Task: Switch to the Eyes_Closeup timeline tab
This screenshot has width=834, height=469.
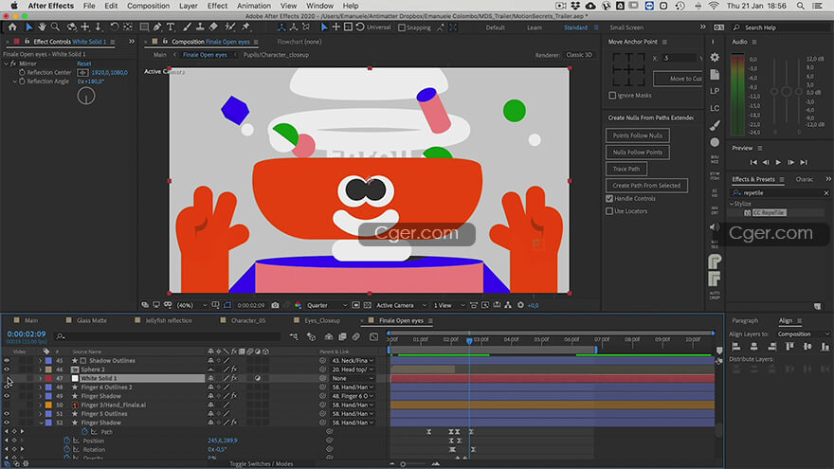Action: click(322, 320)
